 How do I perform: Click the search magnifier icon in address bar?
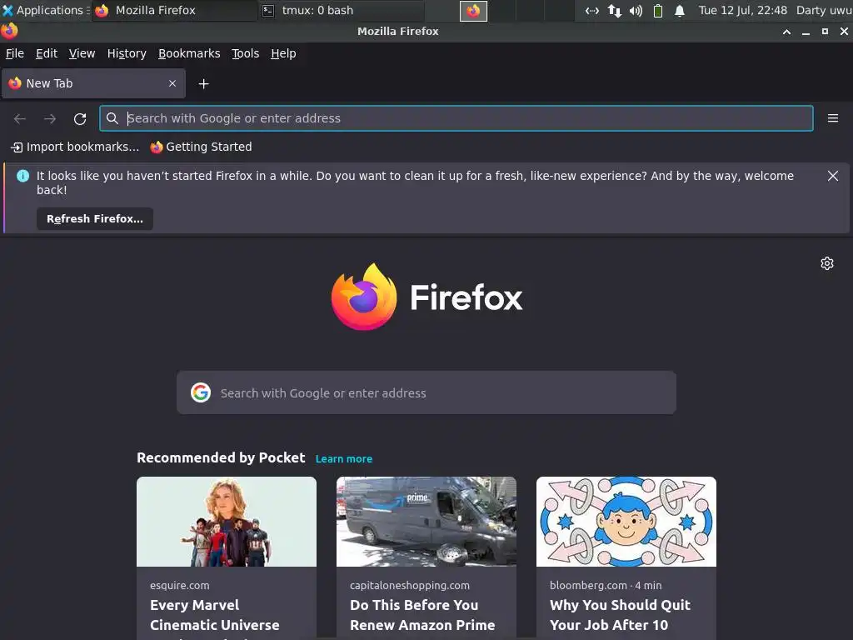point(112,118)
